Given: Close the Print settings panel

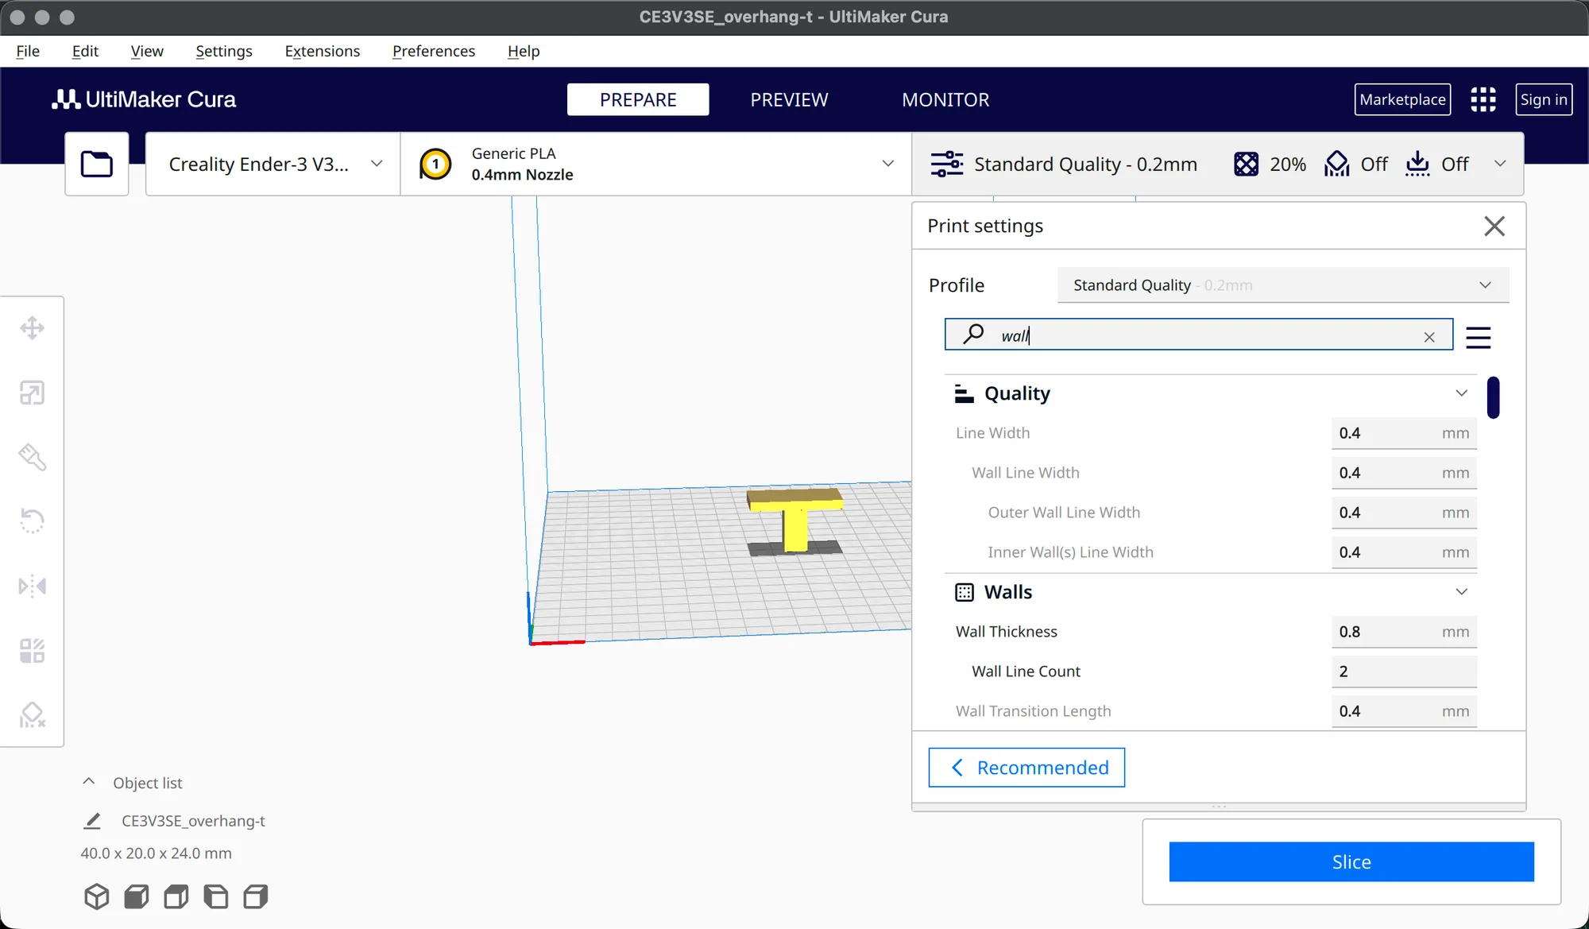Looking at the screenshot, I should pos(1494,226).
